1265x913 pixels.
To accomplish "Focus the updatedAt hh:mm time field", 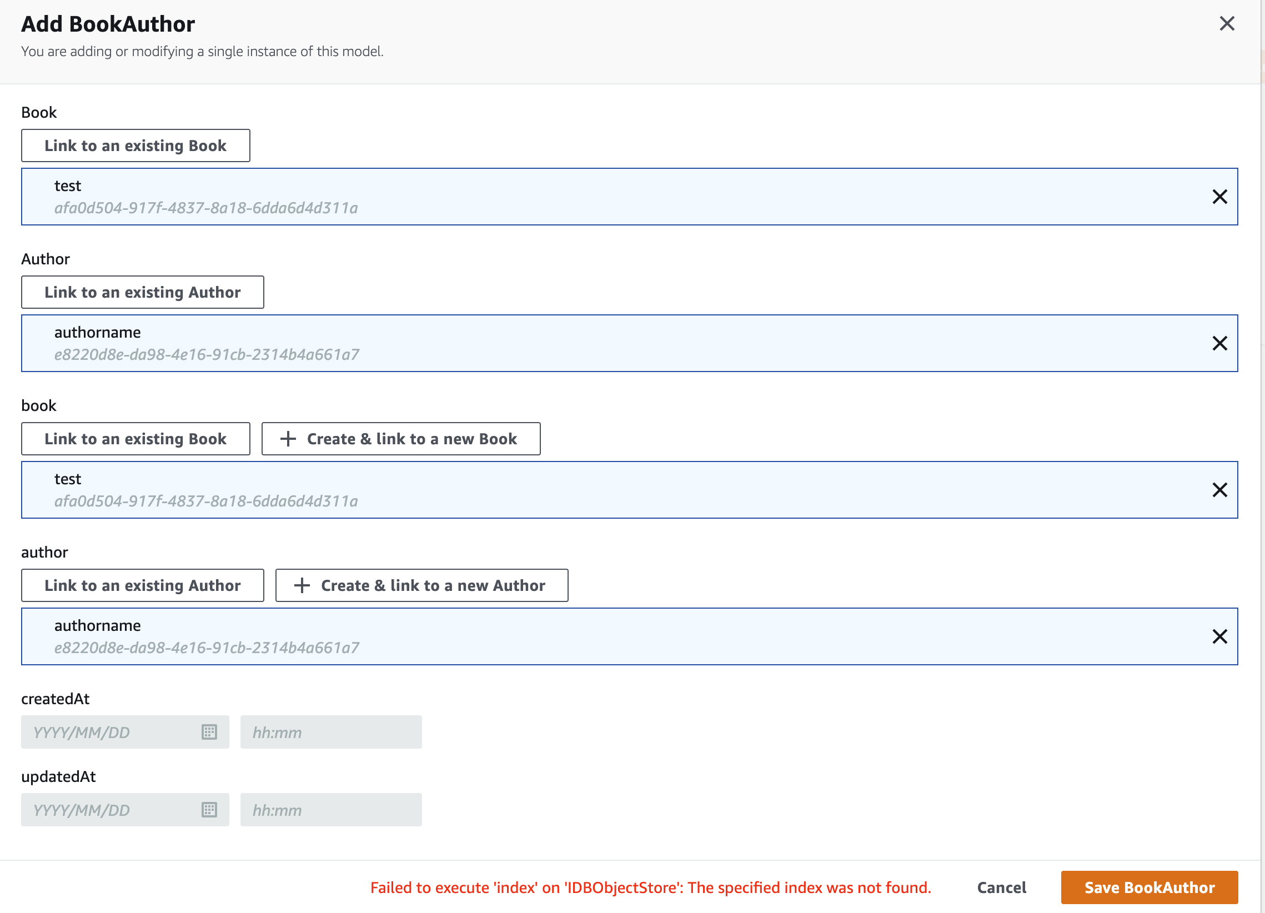I will (331, 809).
